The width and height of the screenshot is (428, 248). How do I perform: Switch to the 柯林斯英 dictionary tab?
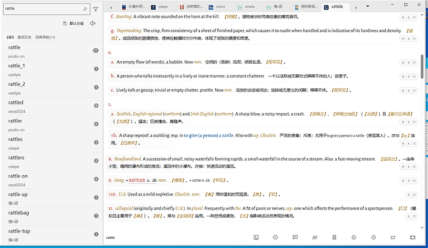[306, 7]
